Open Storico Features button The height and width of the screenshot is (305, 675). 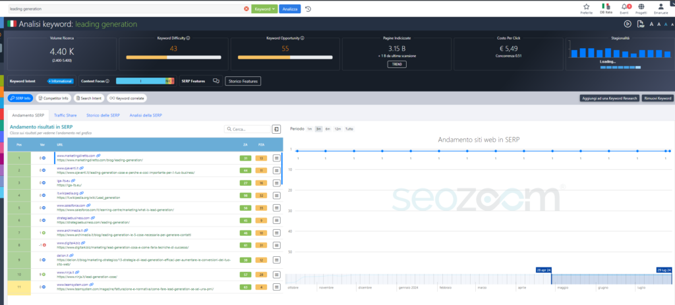(x=243, y=81)
